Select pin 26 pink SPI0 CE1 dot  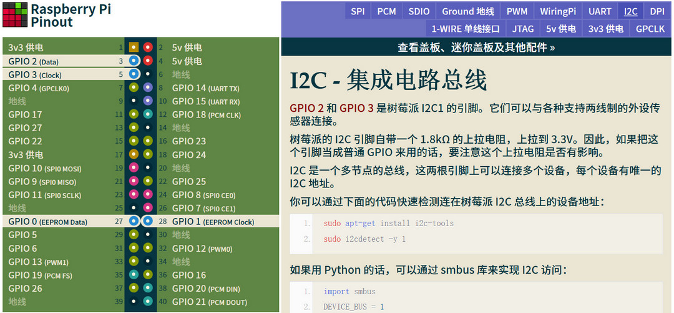coord(148,208)
